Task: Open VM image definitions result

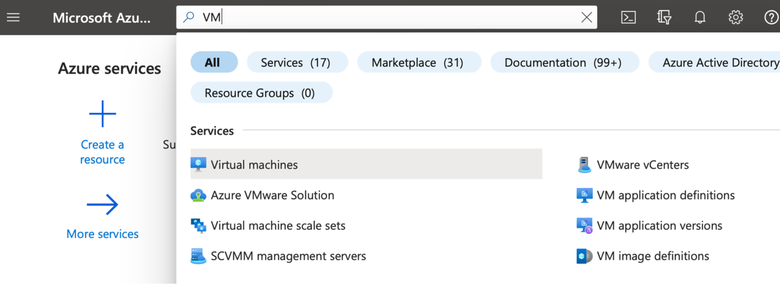Action: (x=653, y=256)
